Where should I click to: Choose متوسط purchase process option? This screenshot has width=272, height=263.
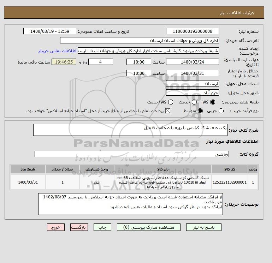200,111
